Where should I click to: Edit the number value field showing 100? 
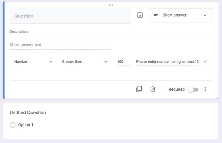click(124, 62)
